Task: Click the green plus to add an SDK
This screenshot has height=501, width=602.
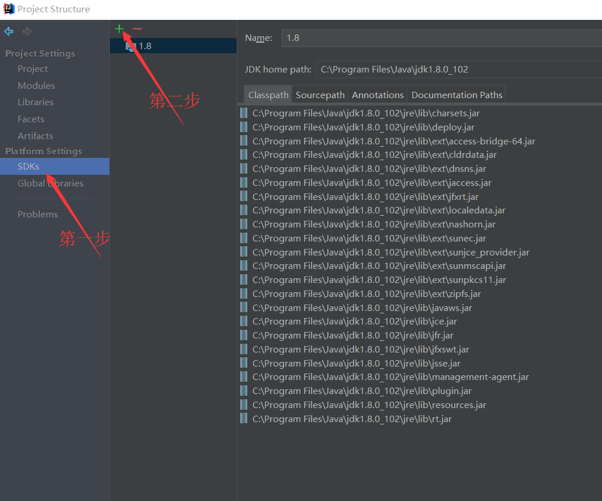Action: tap(119, 29)
